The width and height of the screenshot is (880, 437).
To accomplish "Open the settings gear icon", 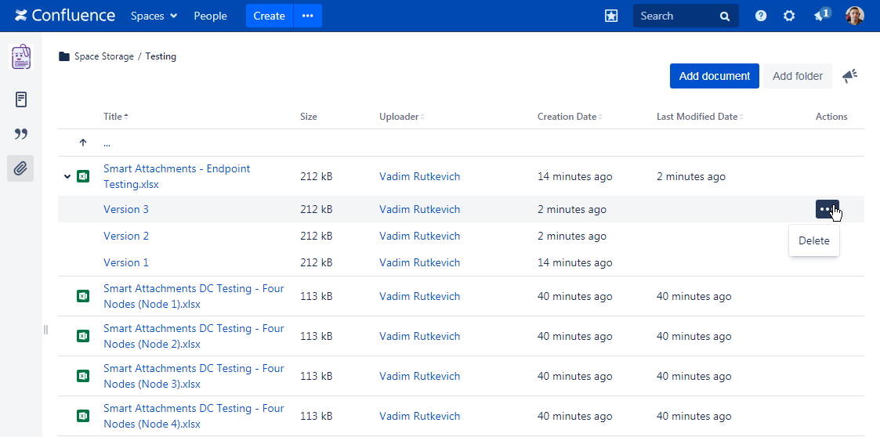I will pos(789,16).
